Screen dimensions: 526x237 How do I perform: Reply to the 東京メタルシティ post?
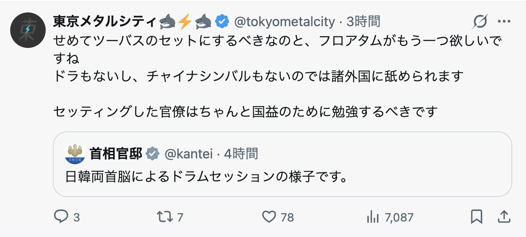(60, 217)
